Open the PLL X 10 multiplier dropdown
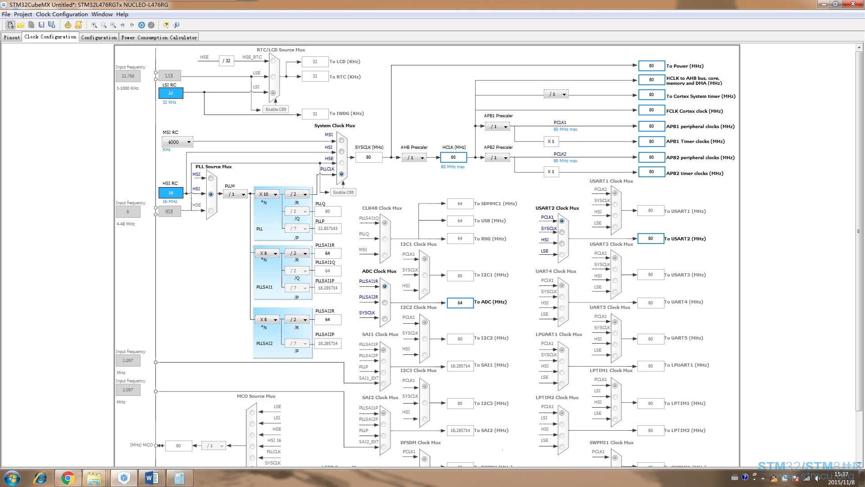The width and height of the screenshot is (865, 487). (x=268, y=194)
